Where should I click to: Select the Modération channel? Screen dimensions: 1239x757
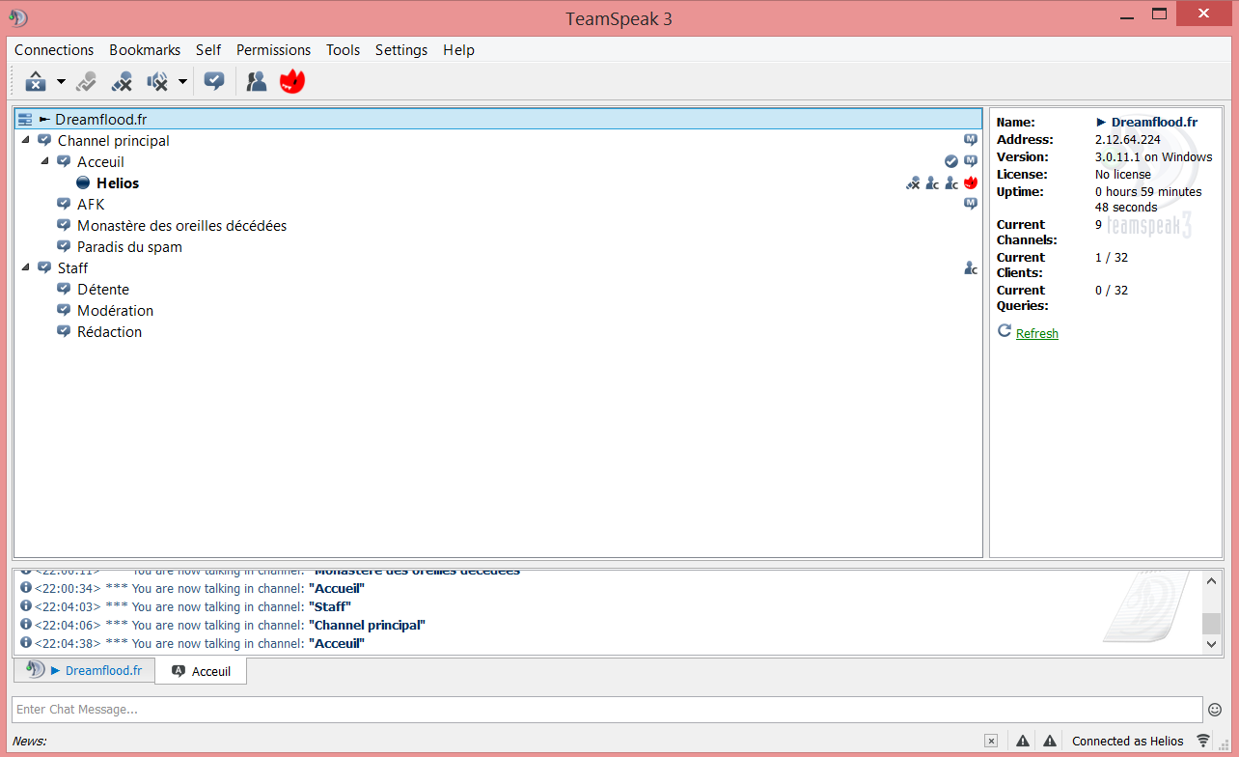(x=115, y=311)
